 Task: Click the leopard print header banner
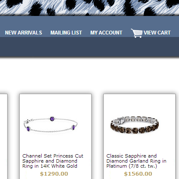coord(89,8)
